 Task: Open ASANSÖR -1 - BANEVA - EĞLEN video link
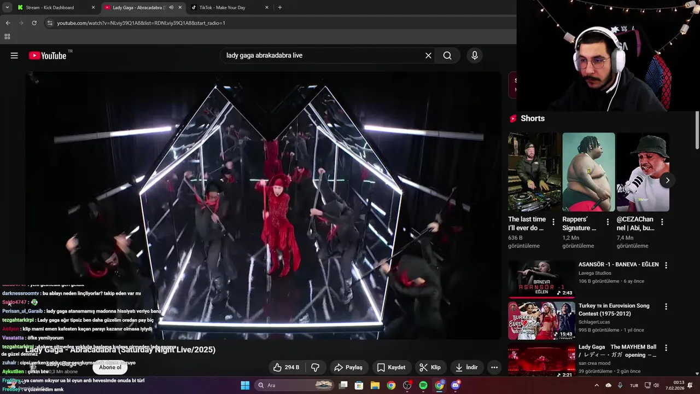[619, 264]
